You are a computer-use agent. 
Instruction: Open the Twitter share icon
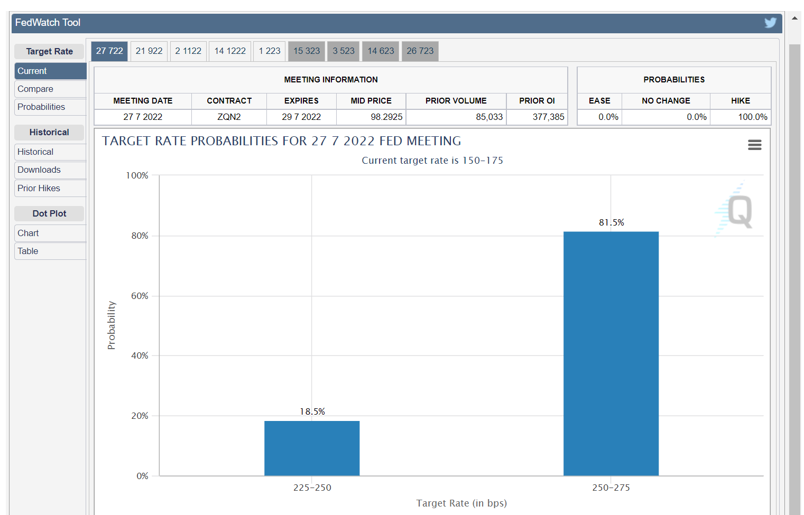click(770, 23)
